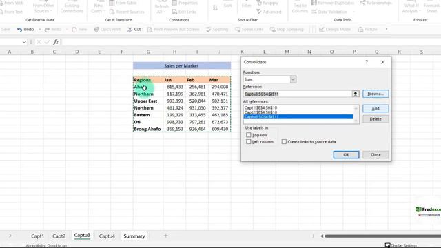This screenshot has height=248, width=441.
Task: Click the add new sheet plus icon
Action: click(x=165, y=236)
